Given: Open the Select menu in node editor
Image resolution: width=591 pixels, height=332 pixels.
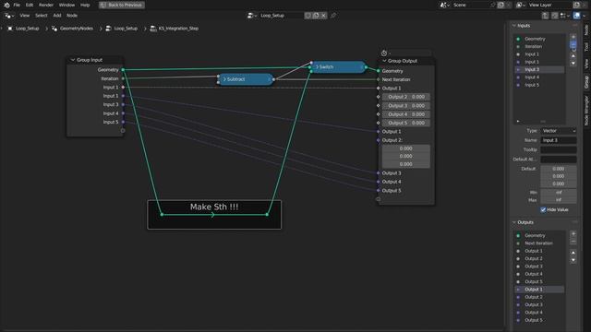Looking at the screenshot, I should point(41,16).
